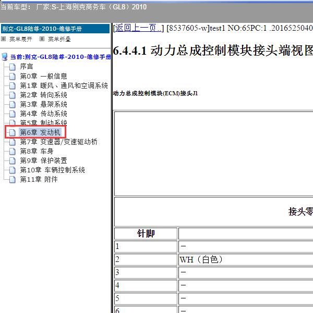
Task: Click 菜单折叠 to collapse the menu
Action: [x=59, y=39]
